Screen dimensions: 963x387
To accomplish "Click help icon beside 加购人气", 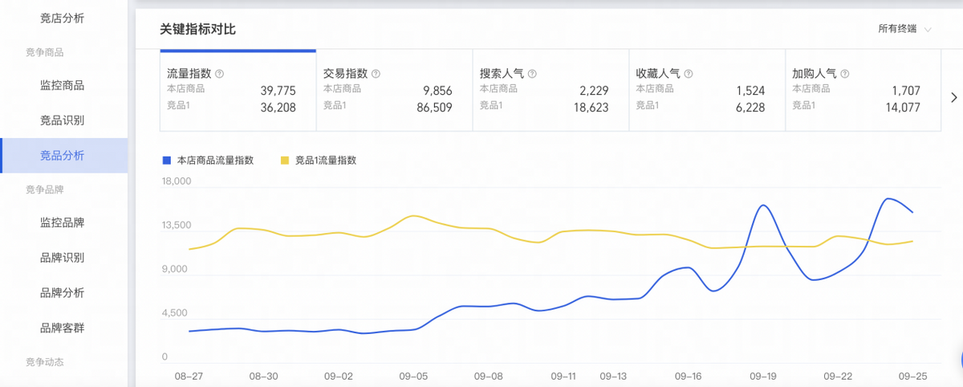I will (844, 74).
